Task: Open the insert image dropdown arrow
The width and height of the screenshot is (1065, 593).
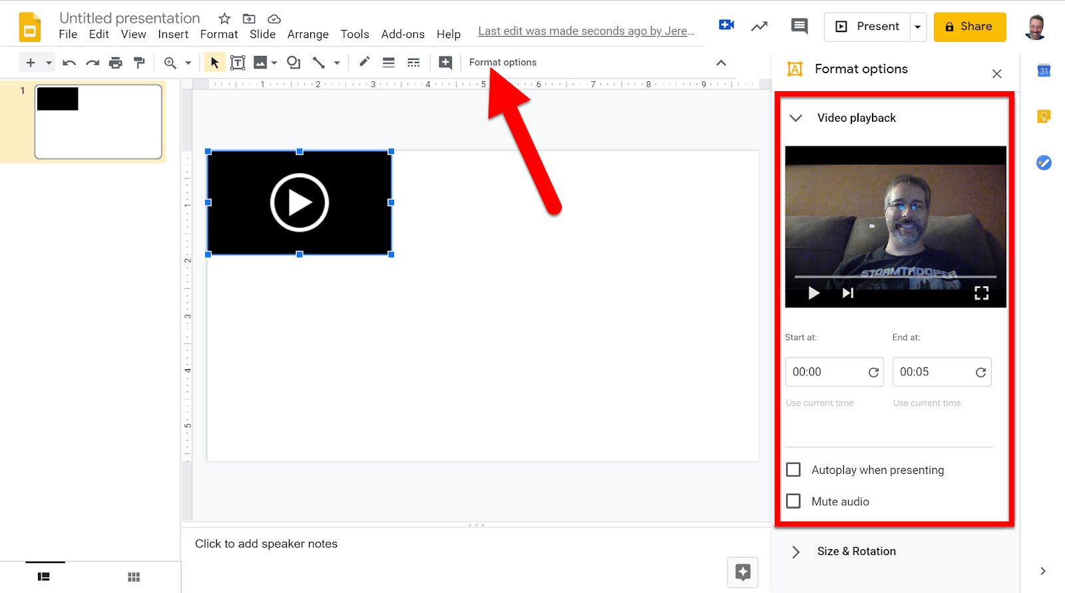Action: (274, 63)
